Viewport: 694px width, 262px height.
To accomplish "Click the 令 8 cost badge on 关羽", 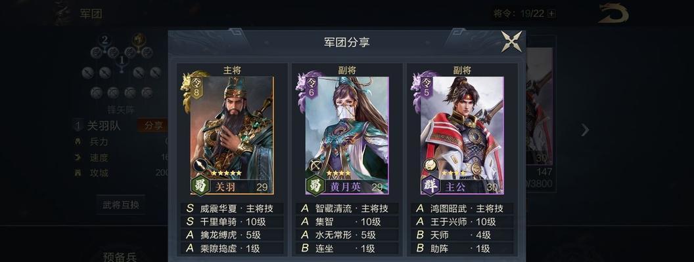I will coord(196,87).
